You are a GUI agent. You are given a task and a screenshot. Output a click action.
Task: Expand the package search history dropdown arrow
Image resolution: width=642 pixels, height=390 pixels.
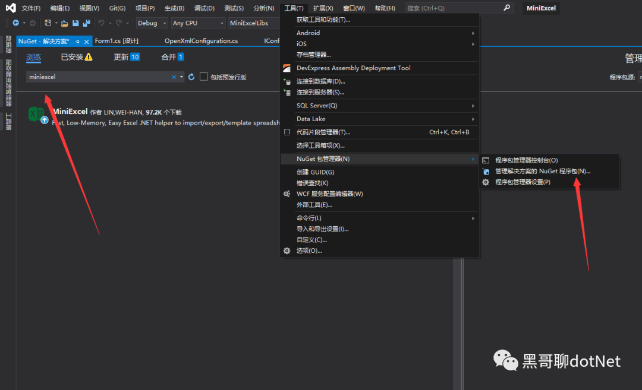(x=181, y=77)
